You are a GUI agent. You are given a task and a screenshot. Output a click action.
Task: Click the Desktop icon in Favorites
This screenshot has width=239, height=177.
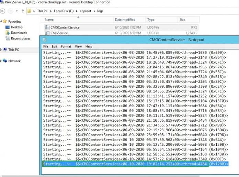tap(8, 27)
